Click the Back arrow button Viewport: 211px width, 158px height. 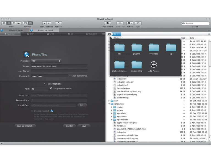pos(45,23)
